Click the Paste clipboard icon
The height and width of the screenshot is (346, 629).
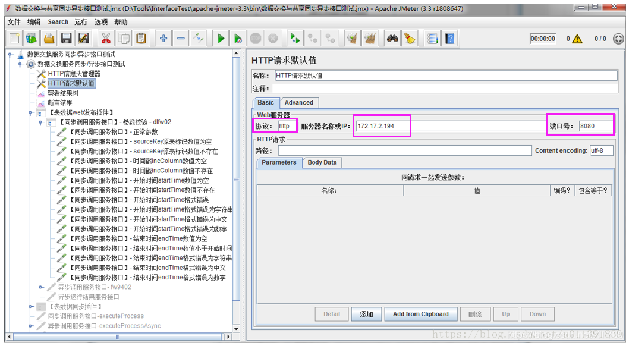[141, 39]
